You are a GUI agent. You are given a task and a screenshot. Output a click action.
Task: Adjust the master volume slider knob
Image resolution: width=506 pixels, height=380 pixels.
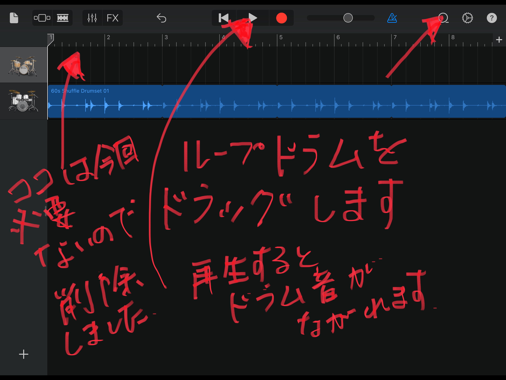(x=348, y=18)
